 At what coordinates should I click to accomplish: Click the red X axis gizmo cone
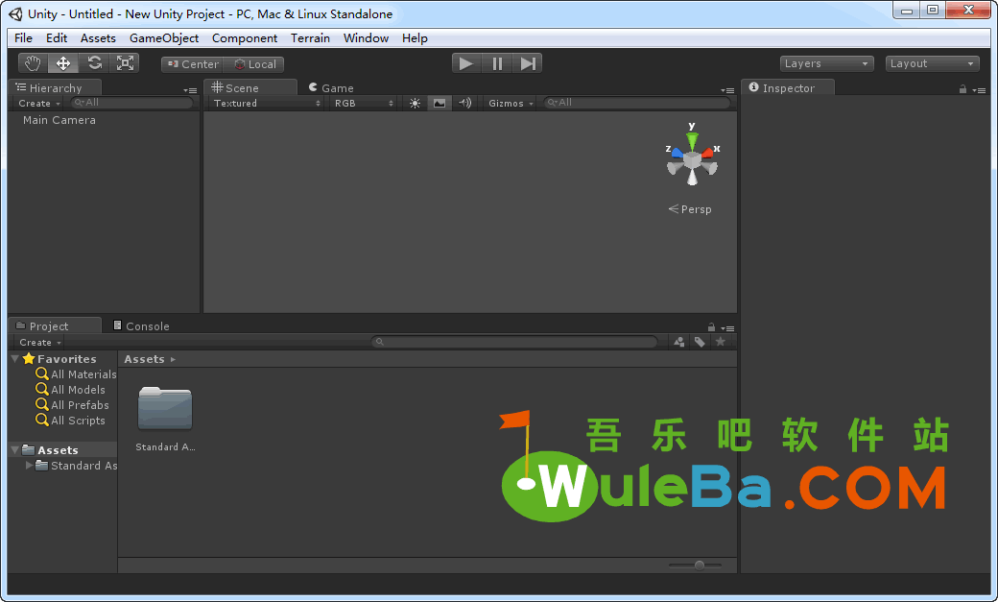tap(708, 154)
